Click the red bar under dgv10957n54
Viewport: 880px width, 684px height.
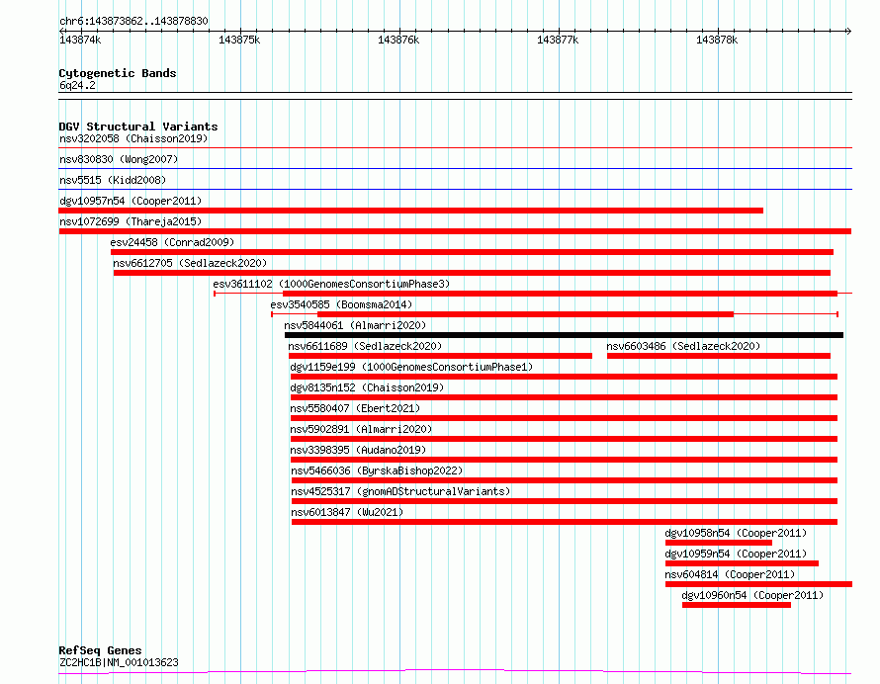[x=410, y=211]
